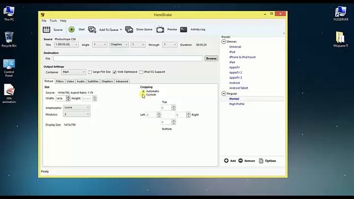This screenshot has width=354, height=199.
Task: Open the FILESERVER desktop icon
Action: (341, 13)
